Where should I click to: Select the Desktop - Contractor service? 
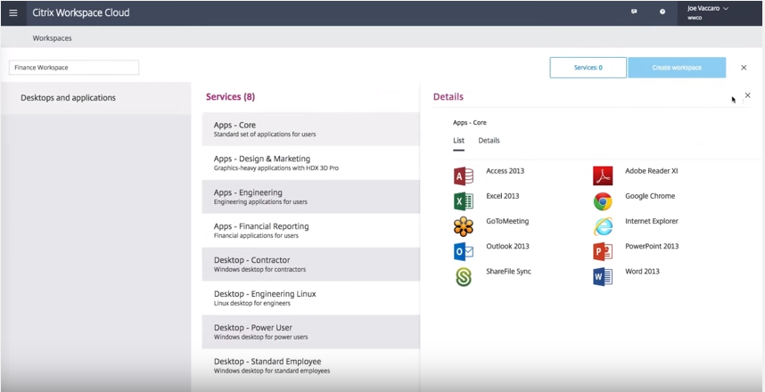[x=311, y=265]
